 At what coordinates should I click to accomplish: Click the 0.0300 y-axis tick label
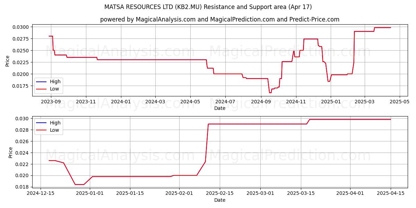(21, 27)
